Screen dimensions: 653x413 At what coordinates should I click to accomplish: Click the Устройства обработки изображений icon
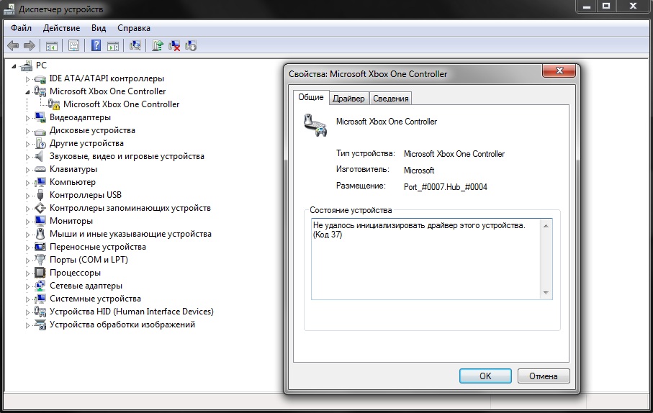pyautogui.click(x=40, y=324)
